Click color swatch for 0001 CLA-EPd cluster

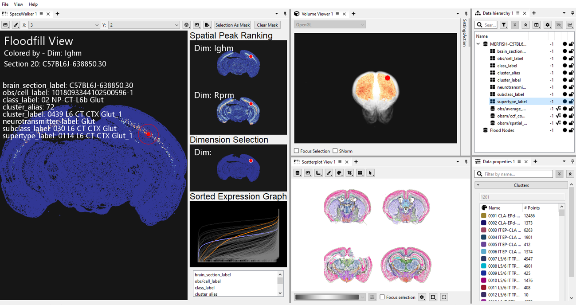[x=484, y=216]
